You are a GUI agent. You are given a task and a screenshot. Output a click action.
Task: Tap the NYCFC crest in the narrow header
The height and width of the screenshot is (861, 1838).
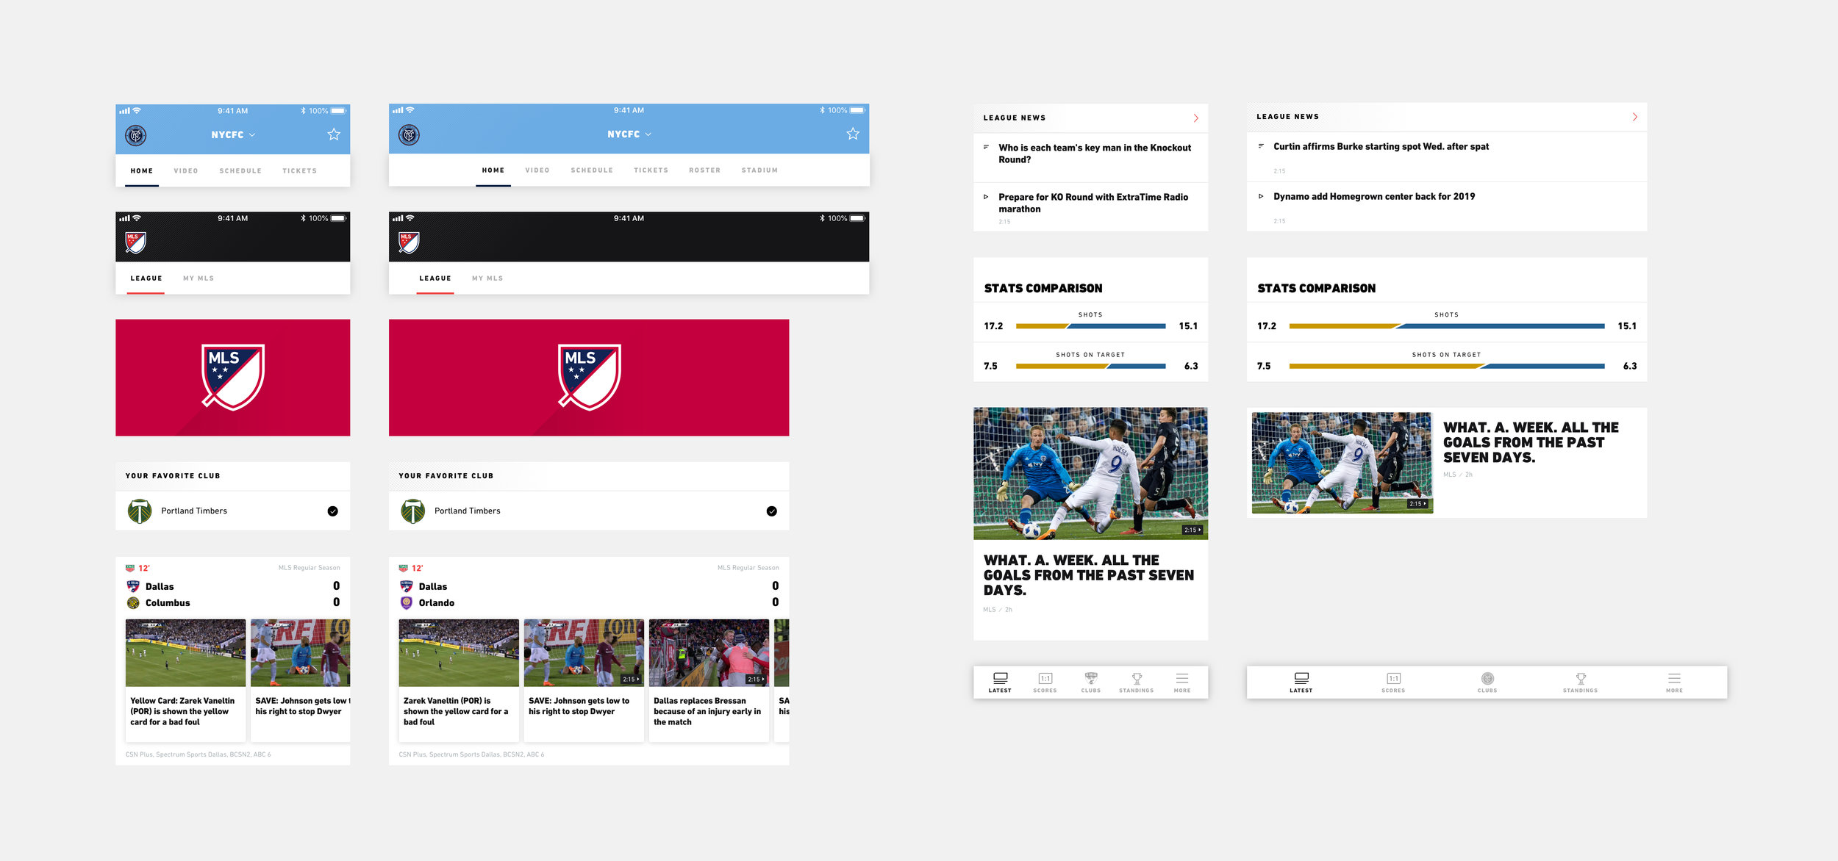pyautogui.click(x=136, y=135)
